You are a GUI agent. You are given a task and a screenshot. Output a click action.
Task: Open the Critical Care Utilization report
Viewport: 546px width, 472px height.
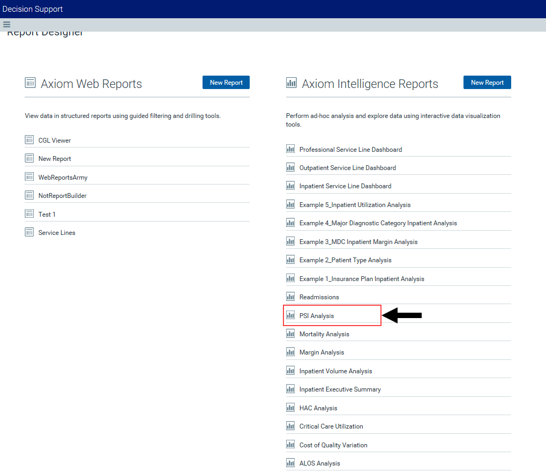331,426
